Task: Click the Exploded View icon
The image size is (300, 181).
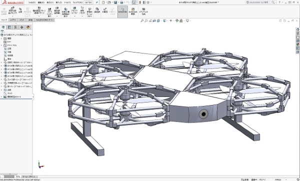Action: coord(105,9)
